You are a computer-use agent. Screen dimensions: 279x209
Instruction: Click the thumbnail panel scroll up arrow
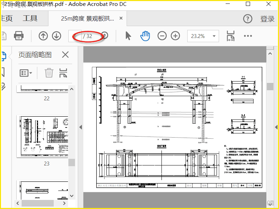click(72, 89)
